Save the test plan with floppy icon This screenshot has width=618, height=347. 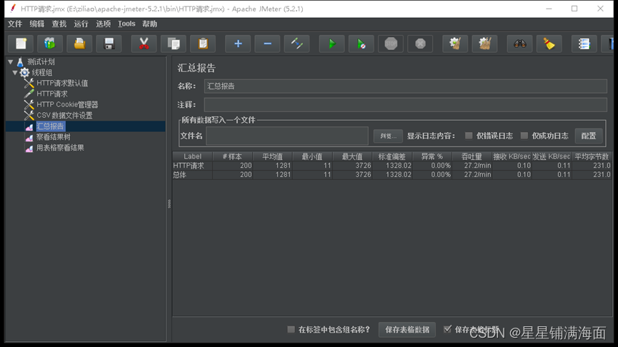click(109, 44)
